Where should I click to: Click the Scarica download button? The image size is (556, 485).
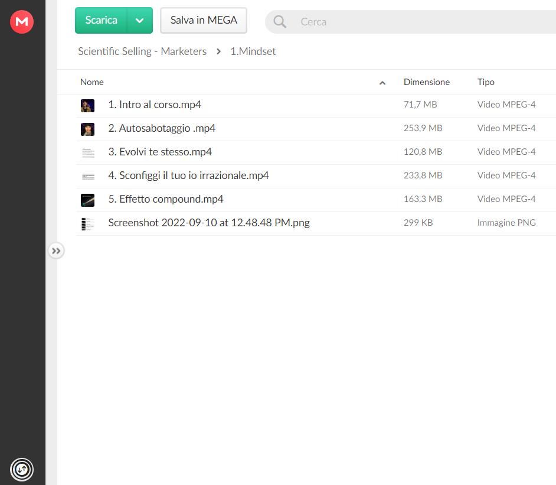101,20
